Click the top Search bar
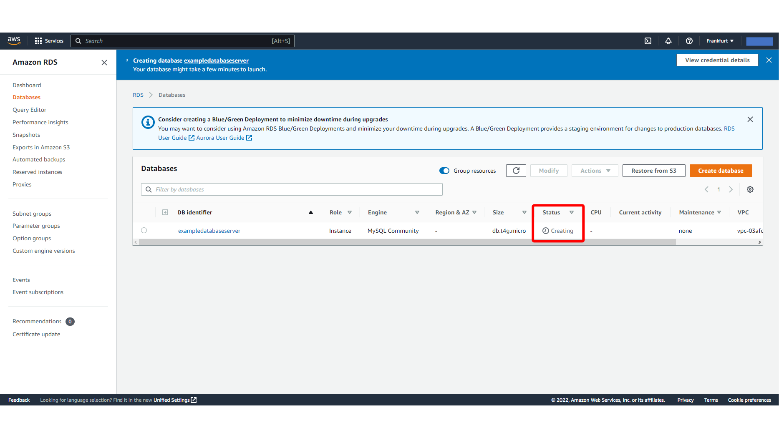This screenshot has width=779, height=438. [x=182, y=41]
